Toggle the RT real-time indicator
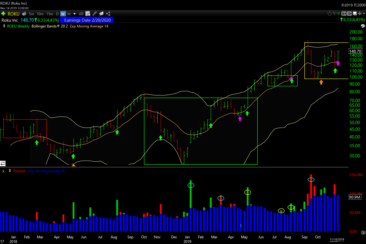The height and width of the screenshot is (244, 366). [x=339, y=13]
